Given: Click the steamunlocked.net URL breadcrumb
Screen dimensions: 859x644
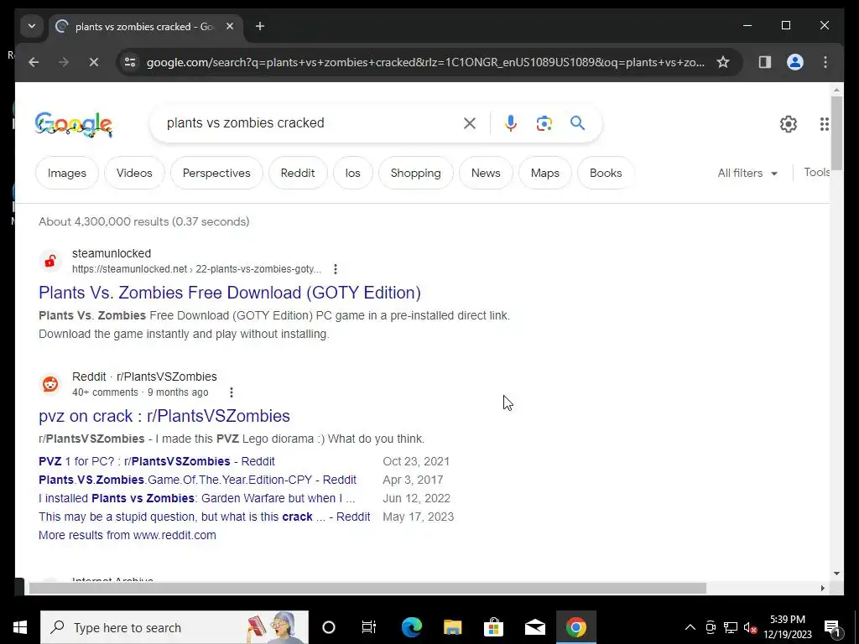Looking at the screenshot, I should pyautogui.click(x=196, y=269).
